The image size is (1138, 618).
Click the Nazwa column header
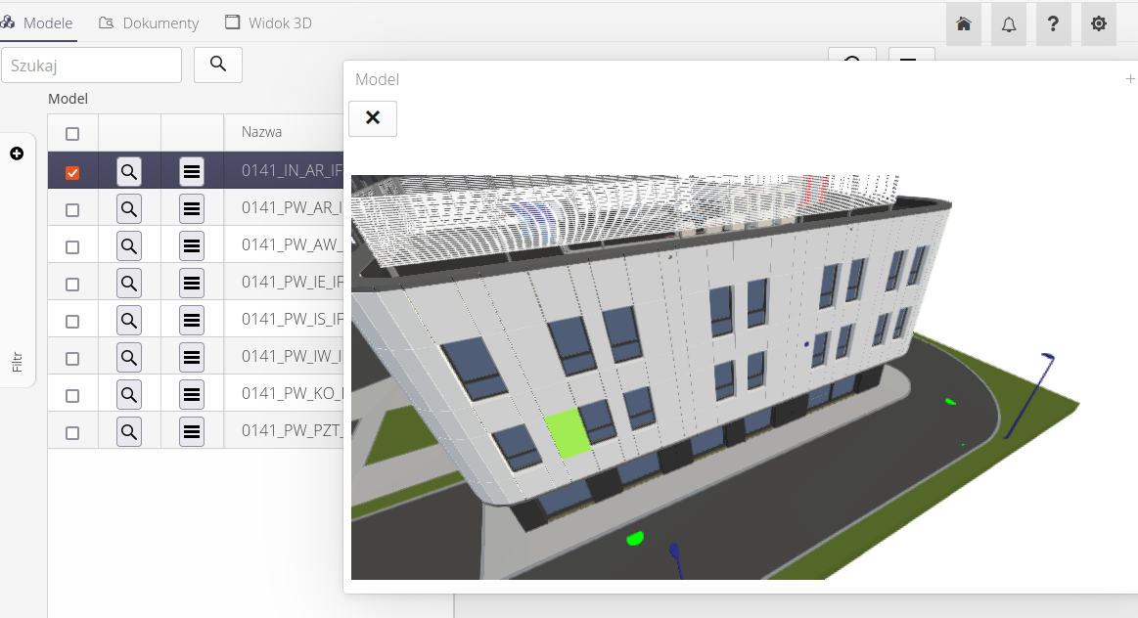pos(262,132)
